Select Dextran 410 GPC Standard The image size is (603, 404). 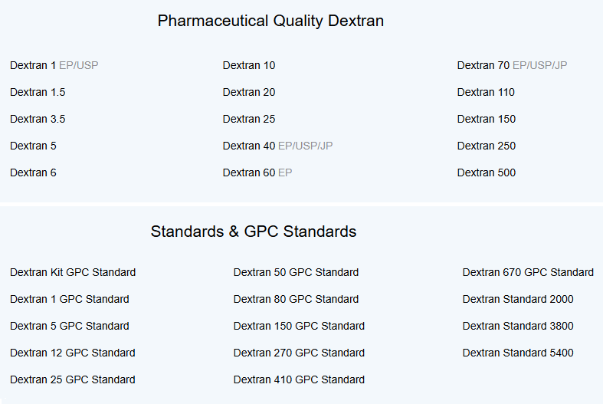click(299, 379)
